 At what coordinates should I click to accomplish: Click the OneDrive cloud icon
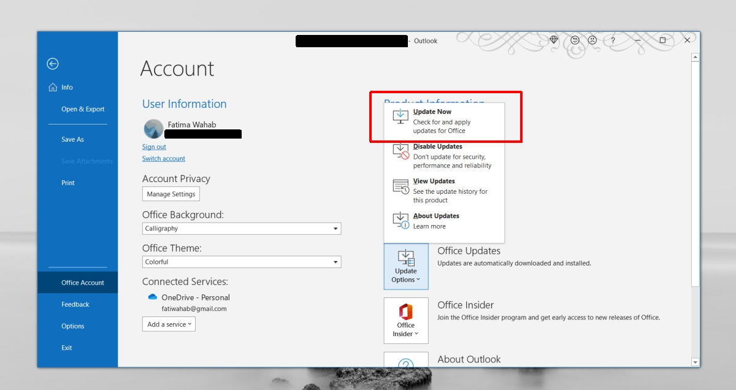coord(153,297)
